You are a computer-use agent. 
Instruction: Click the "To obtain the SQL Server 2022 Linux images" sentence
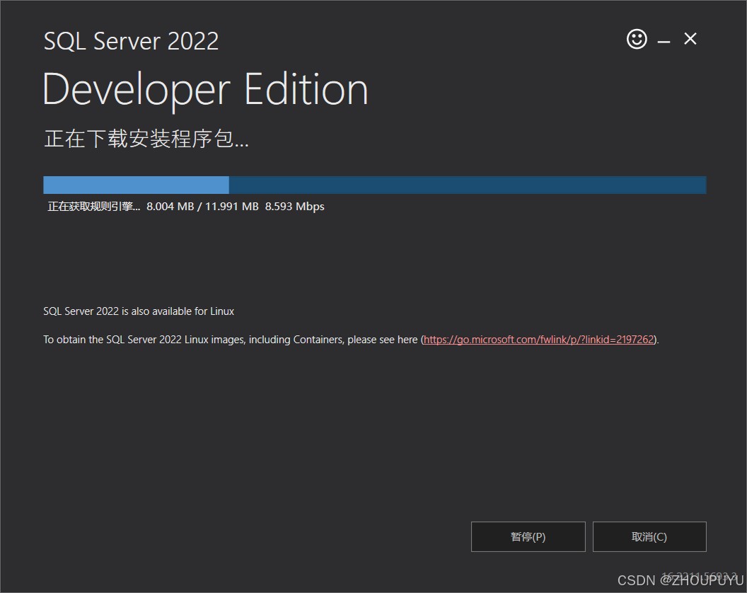tap(177, 340)
